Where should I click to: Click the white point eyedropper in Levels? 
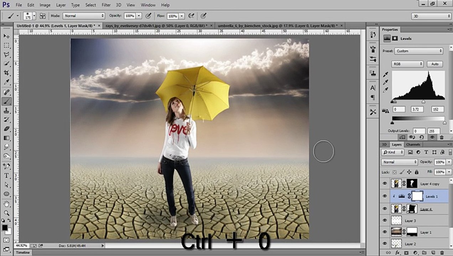[386, 91]
